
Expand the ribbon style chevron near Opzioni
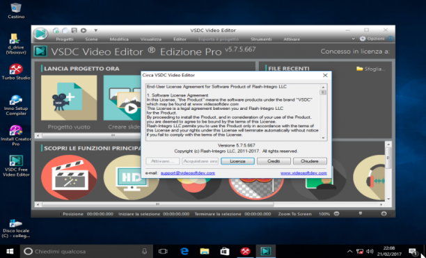click(353, 39)
